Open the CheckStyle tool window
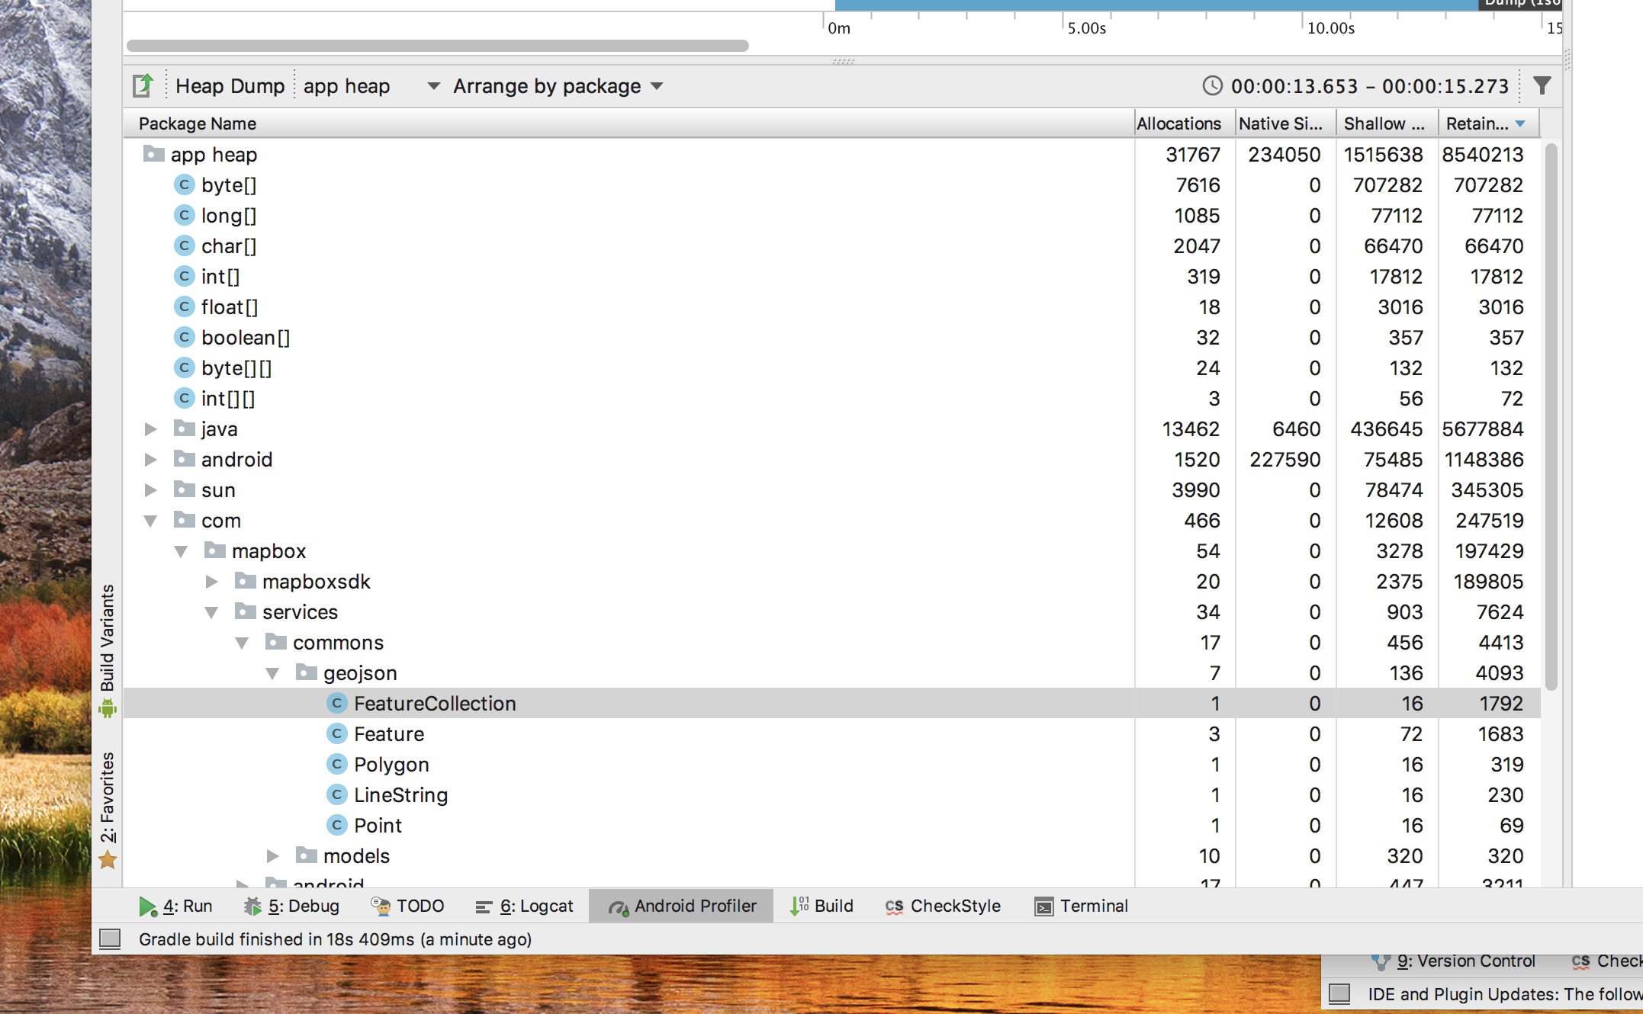 (x=943, y=906)
